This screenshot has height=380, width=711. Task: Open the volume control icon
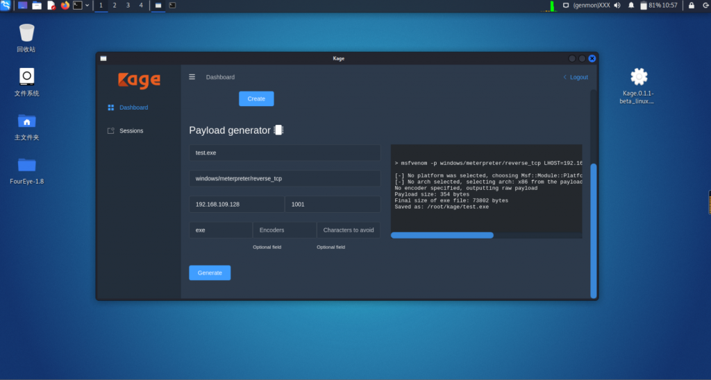tap(617, 6)
